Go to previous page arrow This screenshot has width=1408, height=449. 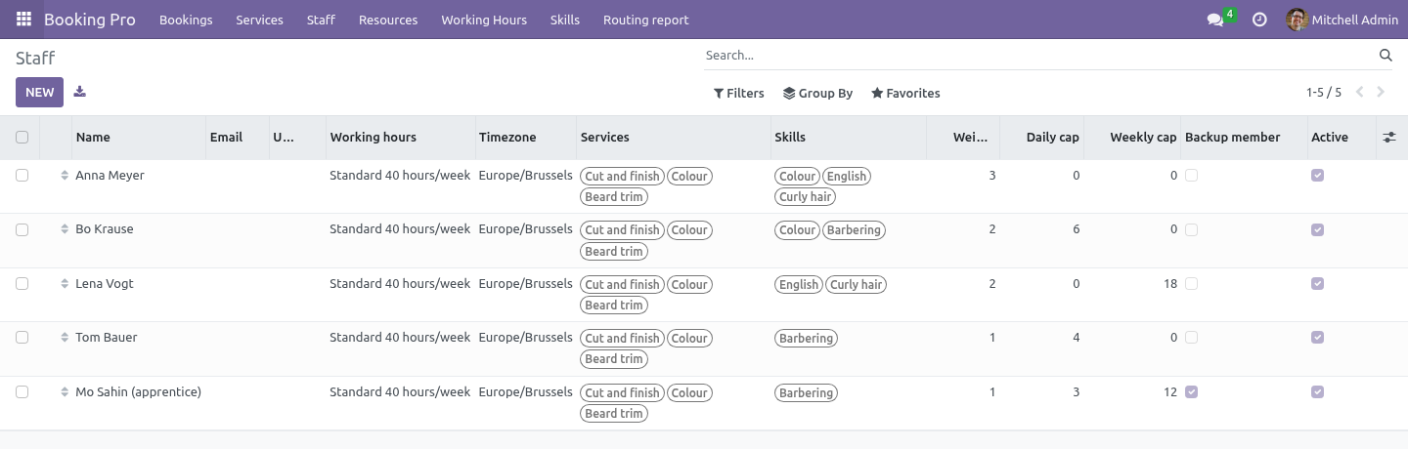(x=1359, y=93)
